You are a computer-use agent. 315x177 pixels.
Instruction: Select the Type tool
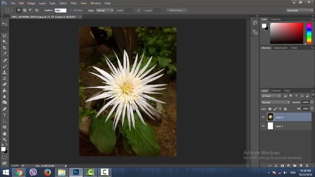click(x=4, y=115)
